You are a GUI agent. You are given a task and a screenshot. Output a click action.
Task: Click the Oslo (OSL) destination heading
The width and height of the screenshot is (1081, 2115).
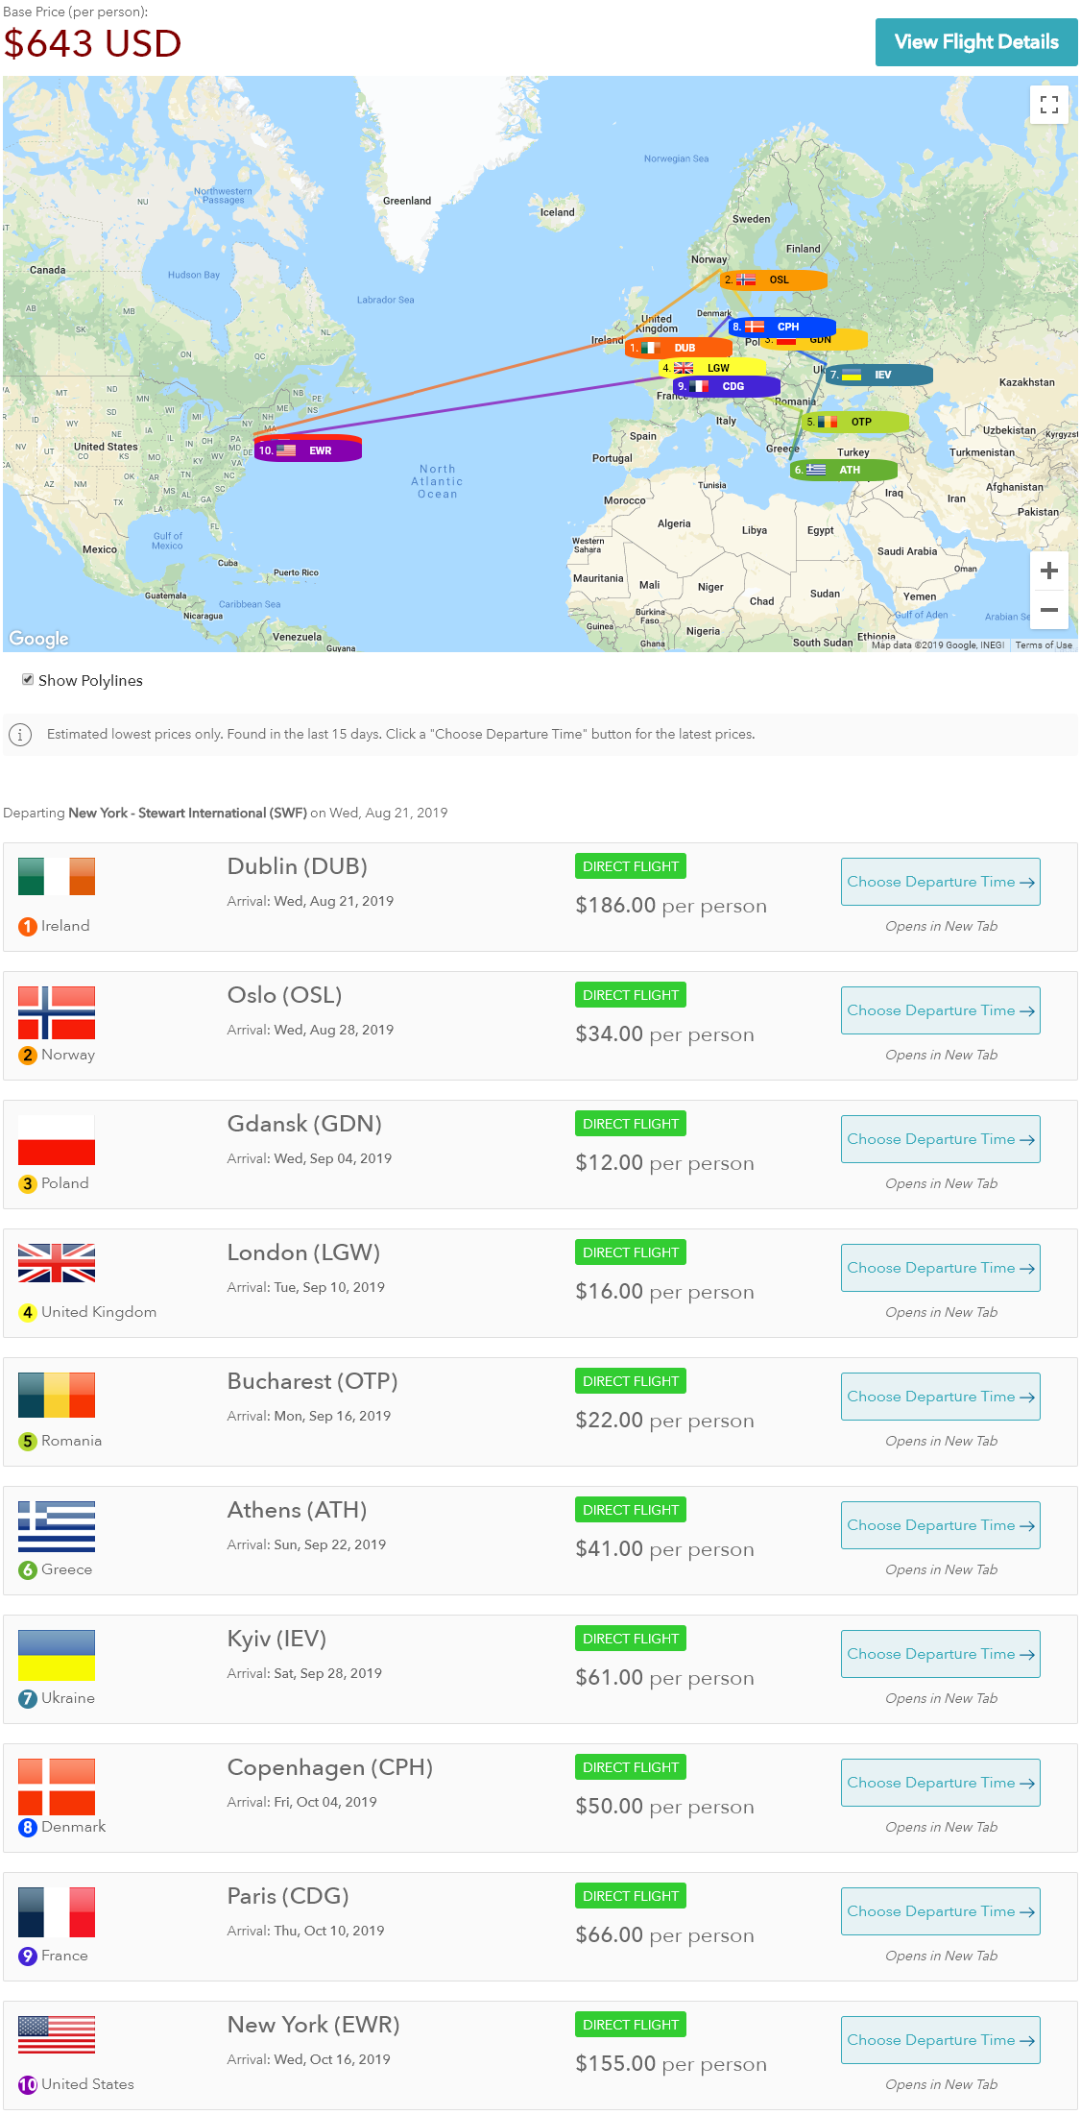pyautogui.click(x=285, y=995)
